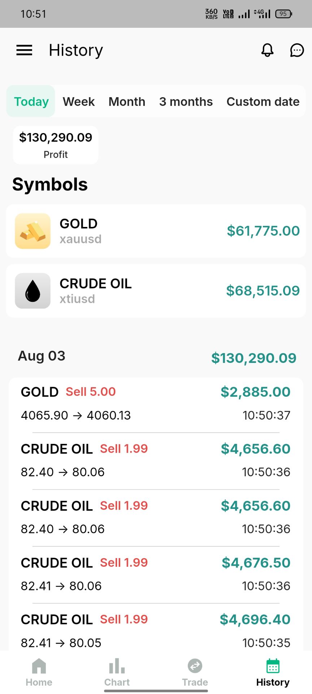Select the Today filter tab
The image size is (312, 694).
click(x=31, y=102)
